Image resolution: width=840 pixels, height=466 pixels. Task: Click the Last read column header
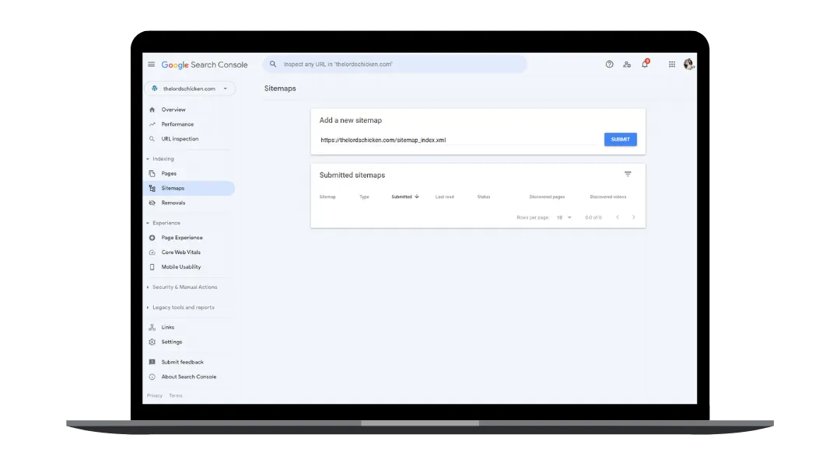(x=445, y=197)
